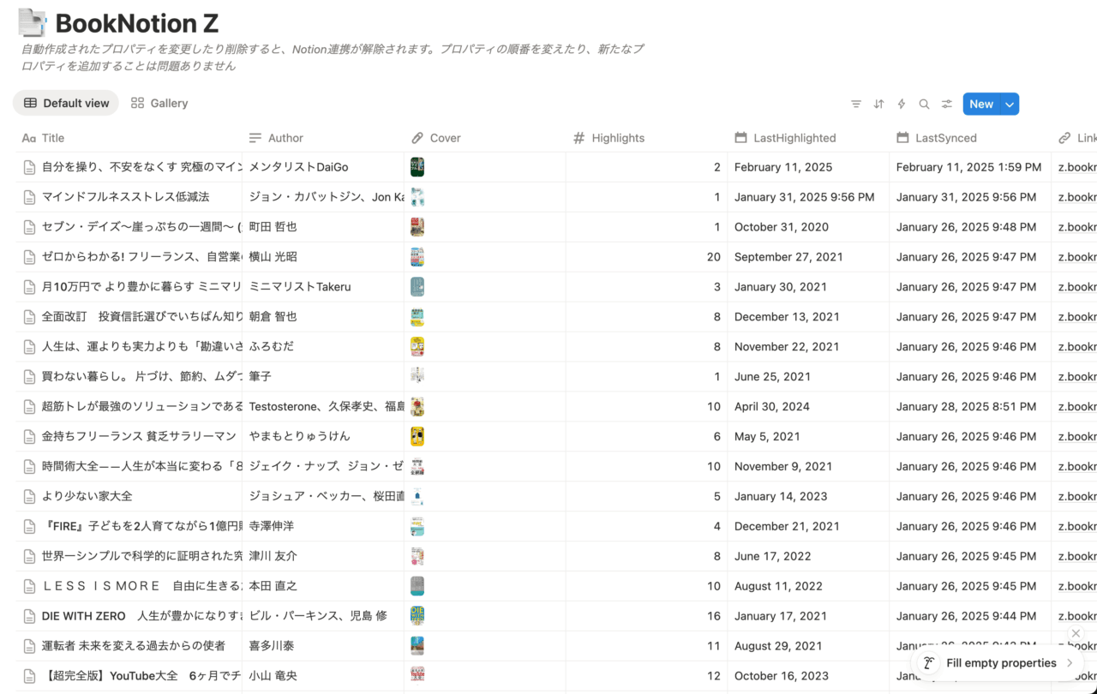Click the hash icon on Highlights column
Image resolution: width=1097 pixels, height=694 pixels.
(578, 137)
